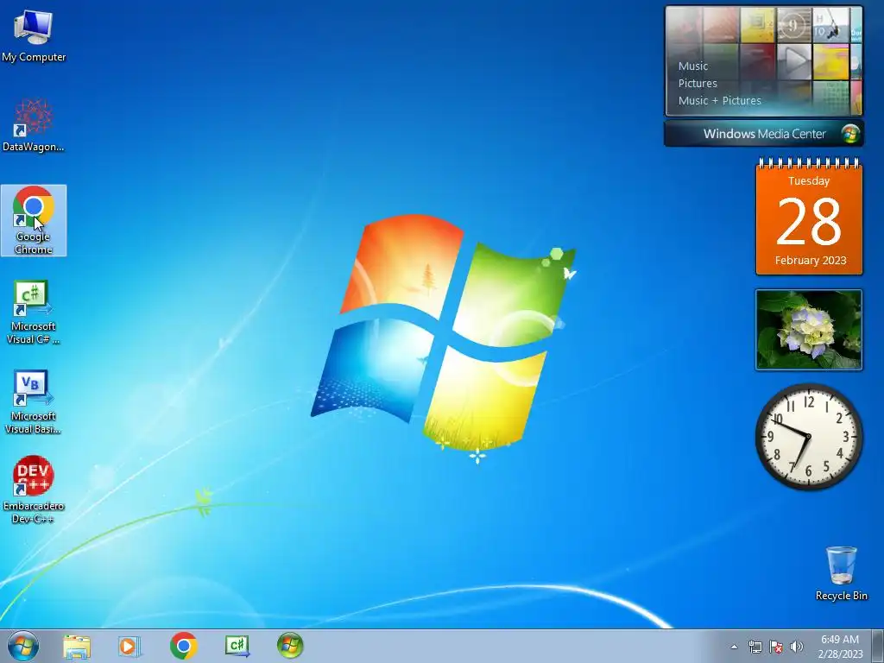The image size is (884, 663).
Task: Click the Show Desktop strip
Action: [x=877, y=646]
